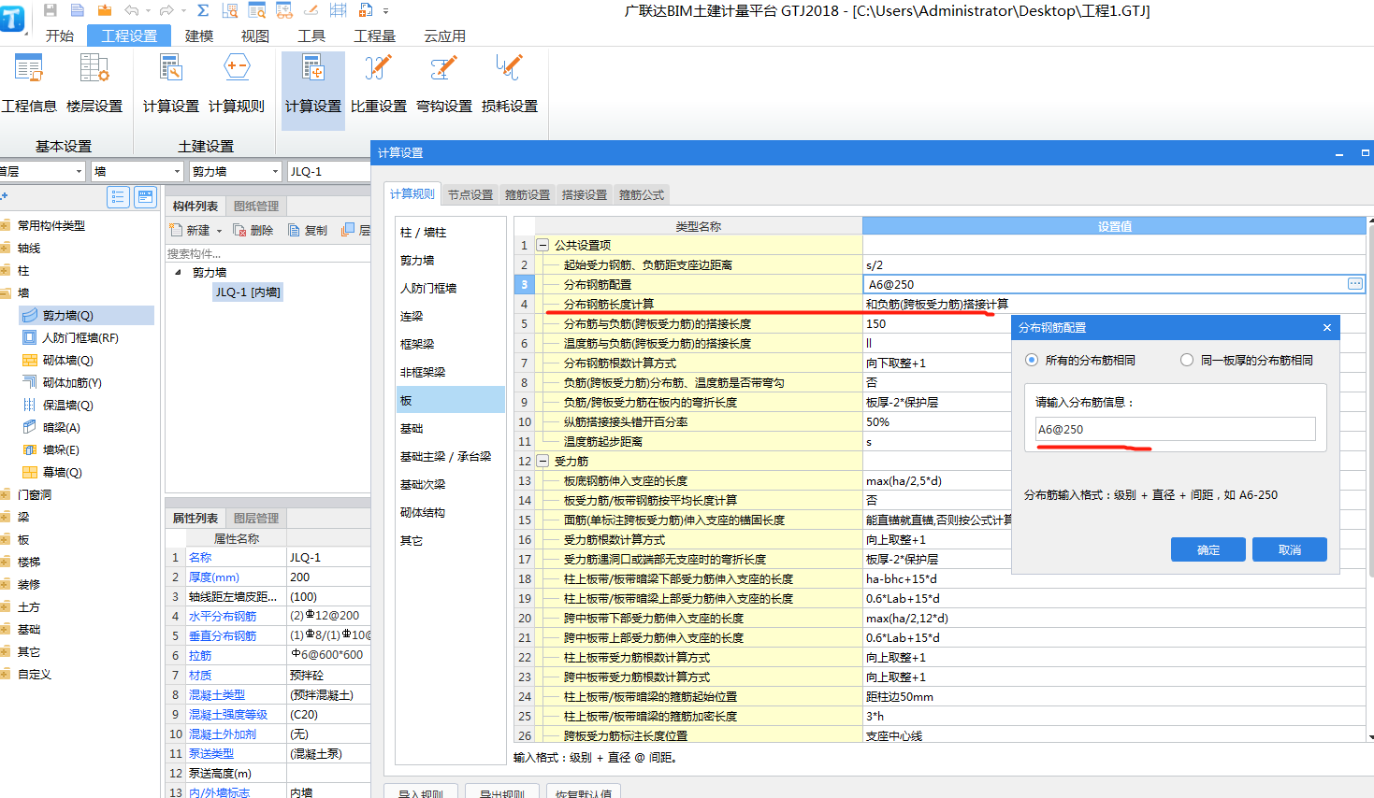Close the 分布钢筋配置 dialog
Screen dimensions: 1374x798
1326,328
